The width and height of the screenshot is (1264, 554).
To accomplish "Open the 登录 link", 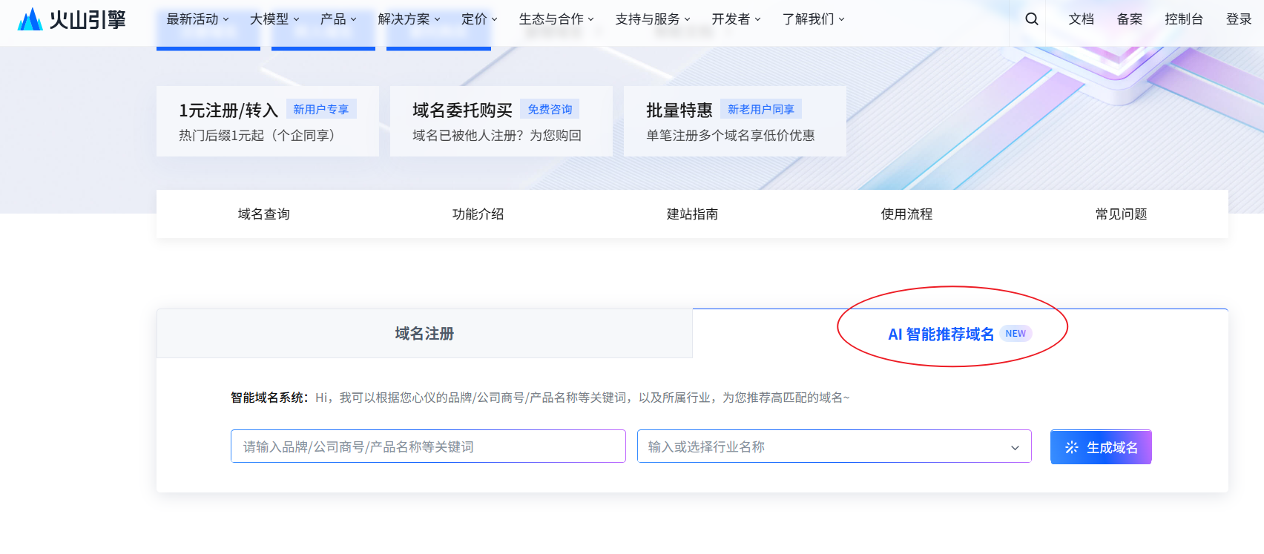I will (1238, 19).
